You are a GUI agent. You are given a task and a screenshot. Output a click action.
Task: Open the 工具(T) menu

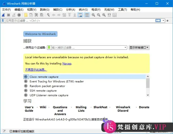coord(122,10)
